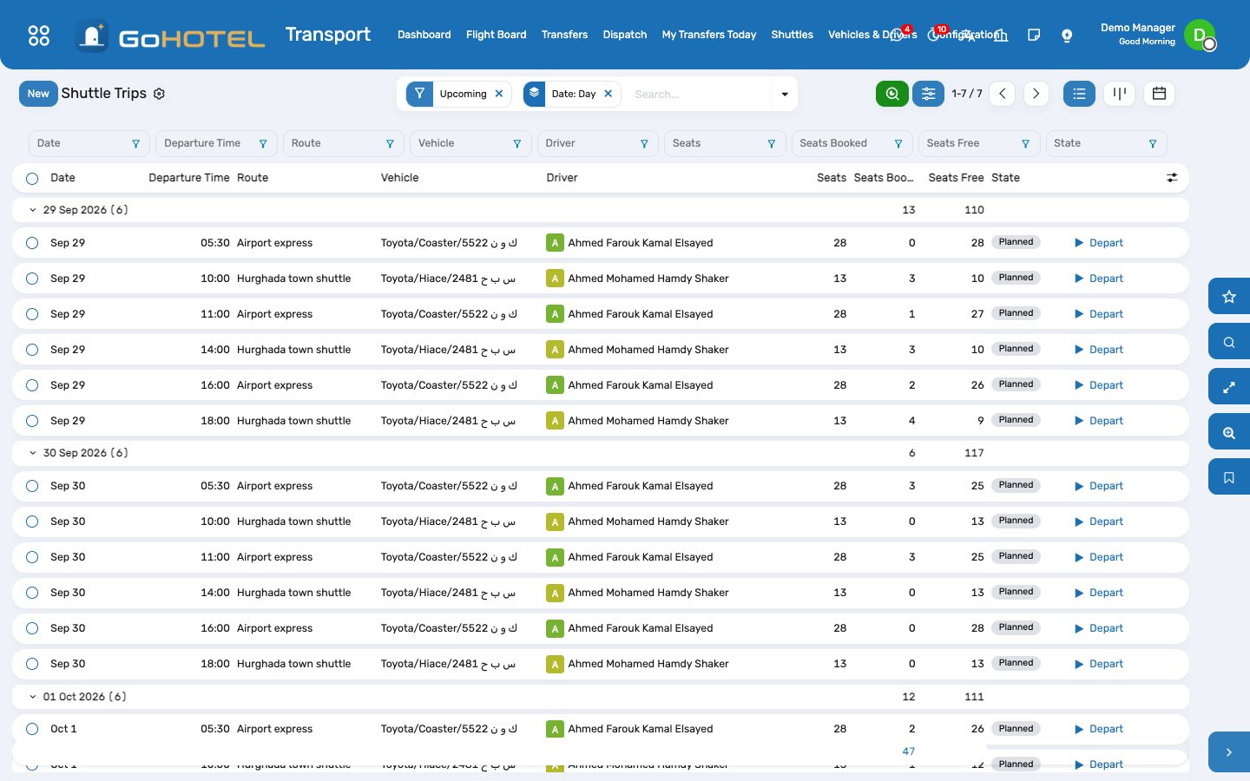Switch to kanban view
Image resolution: width=1250 pixels, height=781 pixels.
coord(1120,94)
